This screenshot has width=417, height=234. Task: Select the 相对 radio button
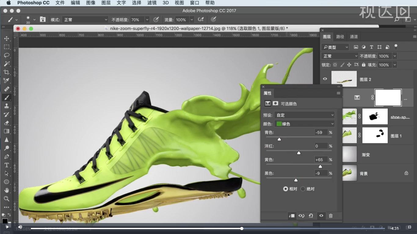point(285,189)
